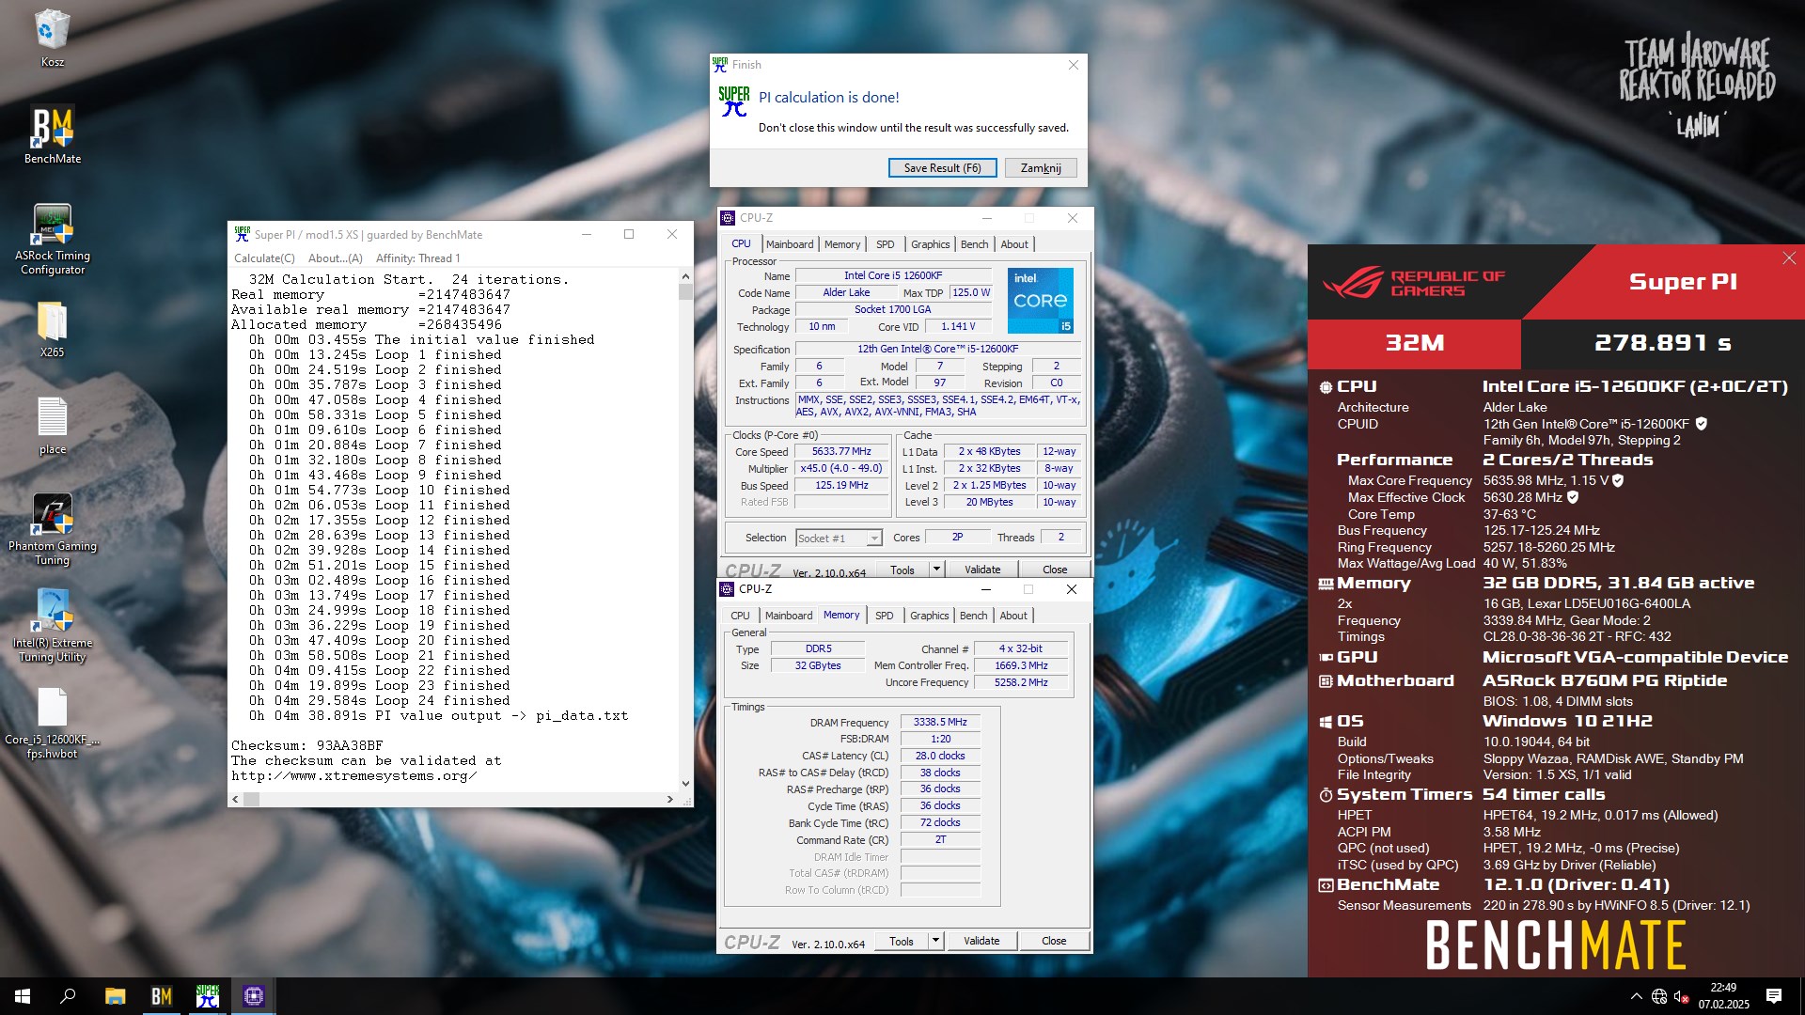Image resolution: width=1805 pixels, height=1015 pixels.
Task: Open the Core_i5_12600KF hwbot file icon
Action: click(x=53, y=724)
